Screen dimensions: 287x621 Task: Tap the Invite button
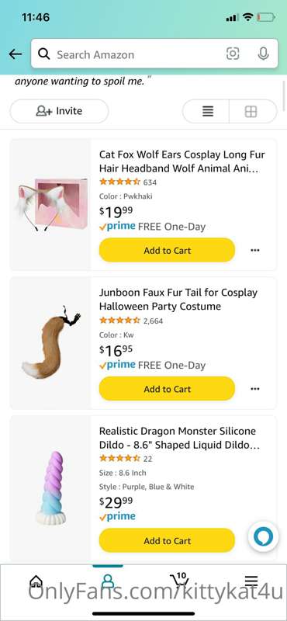59,111
